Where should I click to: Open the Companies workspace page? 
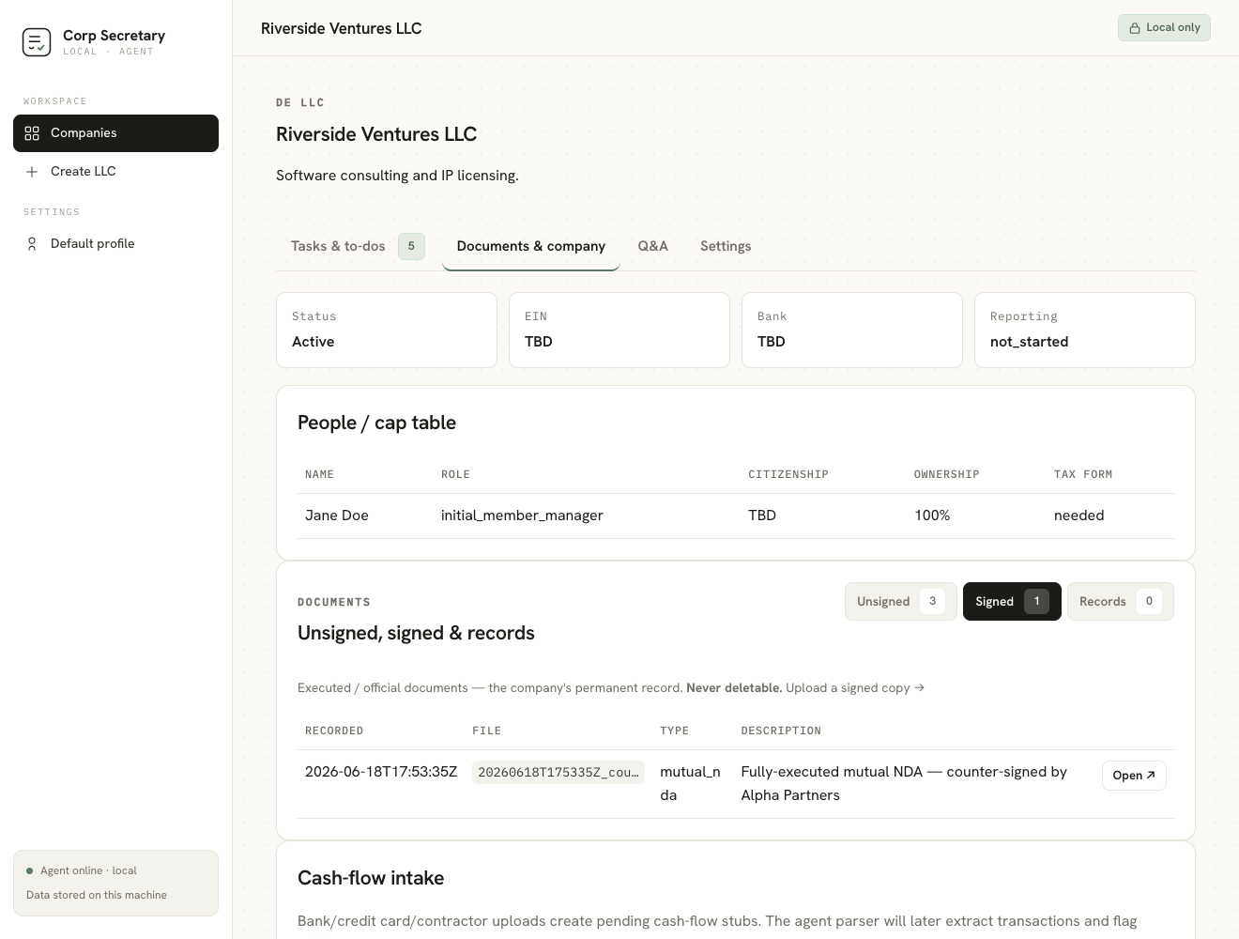pyautogui.click(x=115, y=133)
